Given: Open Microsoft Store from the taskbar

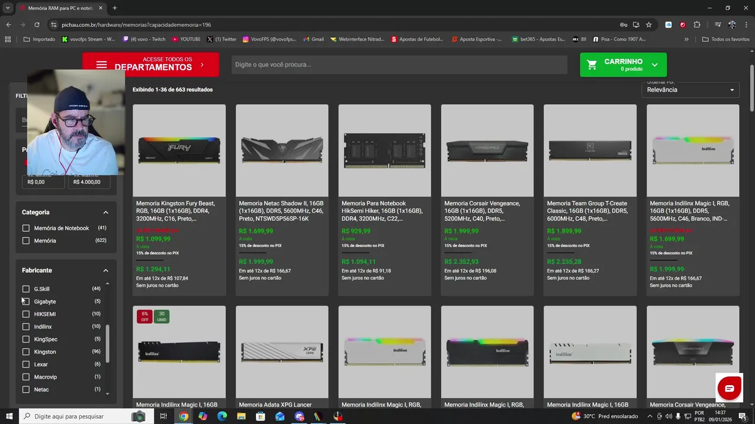Looking at the screenshot, I should 261,416.
